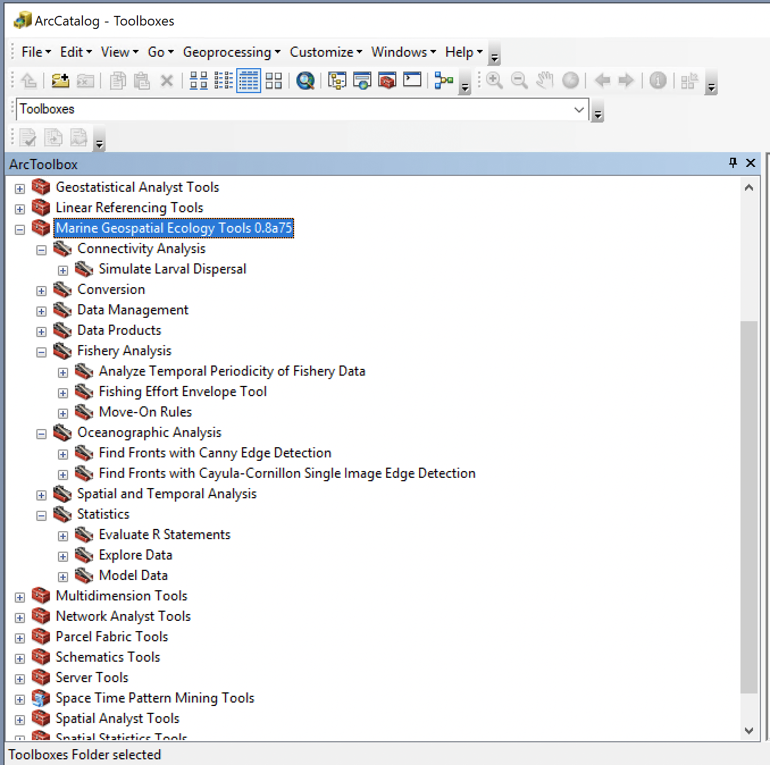The width and height of the screenshot is (770, 765).
Task: Switch to Thumbnails view
Action: 274,81
